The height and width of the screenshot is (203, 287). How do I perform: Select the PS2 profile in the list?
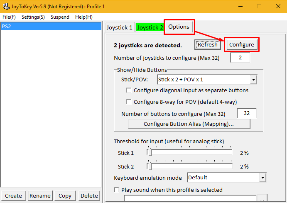pyautogui.click(x=51, y=26)
